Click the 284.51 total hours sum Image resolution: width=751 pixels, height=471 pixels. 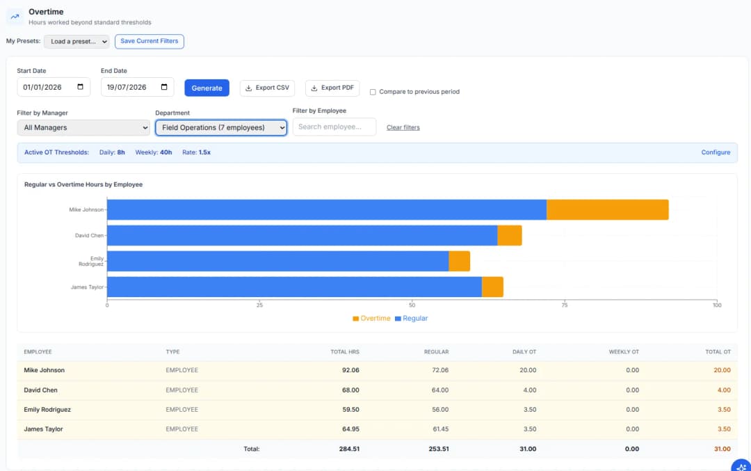(349, 449)
